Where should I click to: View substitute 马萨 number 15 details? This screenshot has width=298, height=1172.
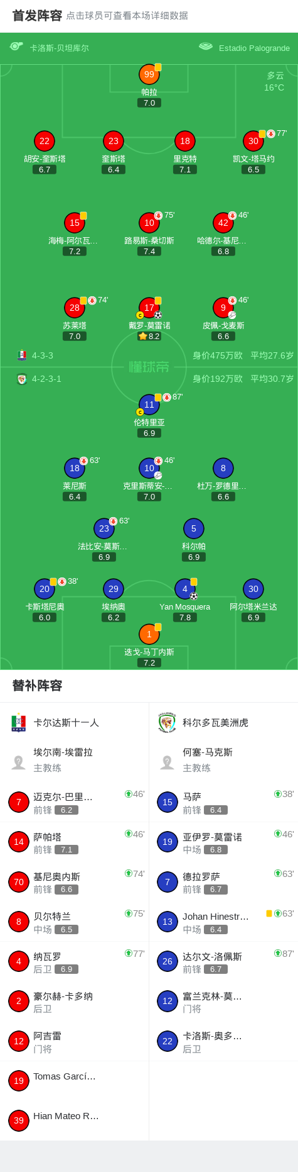(x=223, y=802)
